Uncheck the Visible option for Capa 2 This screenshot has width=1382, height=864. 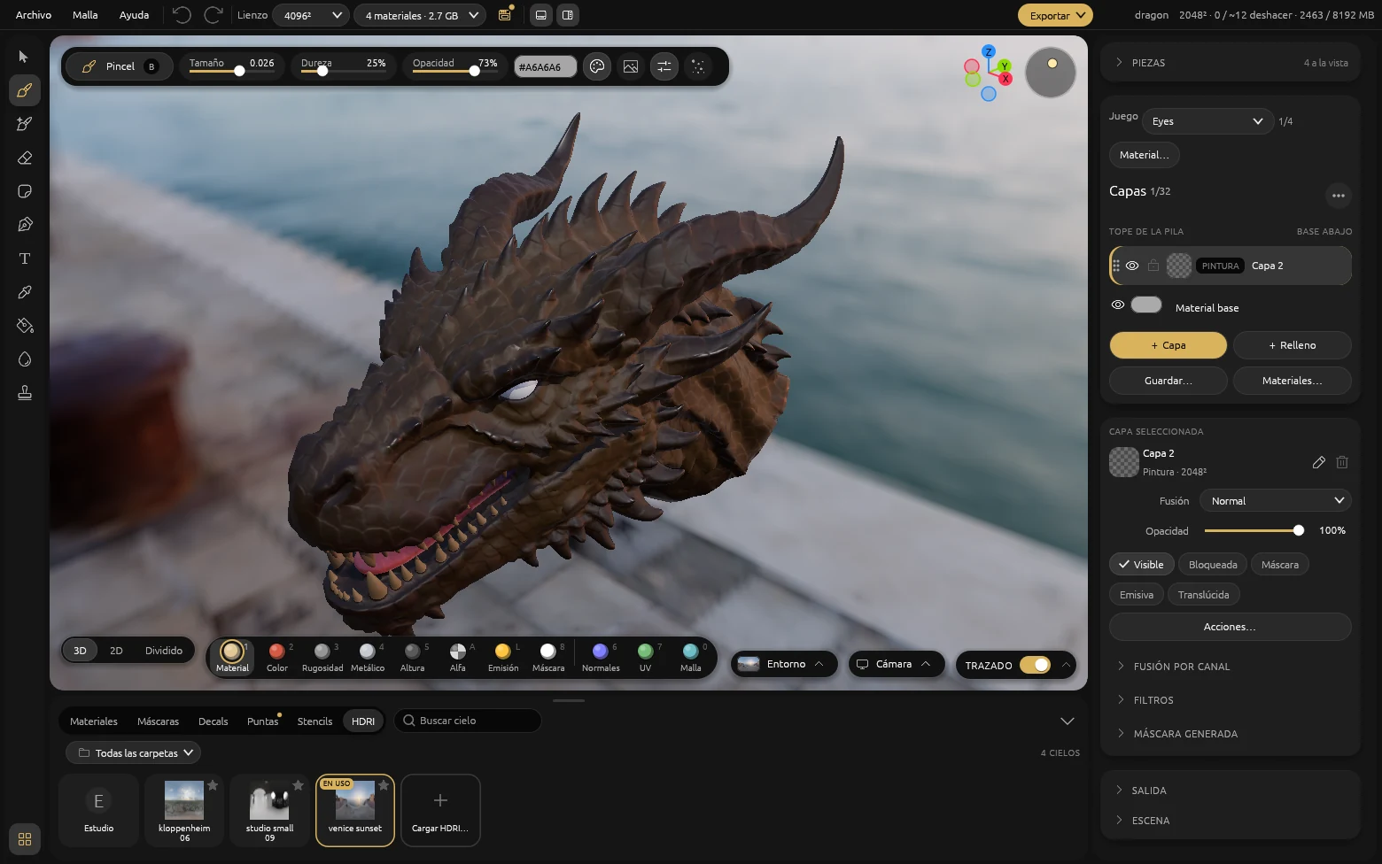coord(1141,565)
